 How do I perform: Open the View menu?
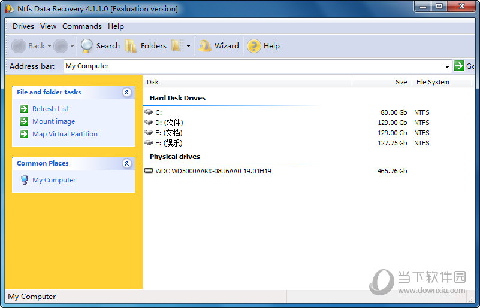pos(48,26)
